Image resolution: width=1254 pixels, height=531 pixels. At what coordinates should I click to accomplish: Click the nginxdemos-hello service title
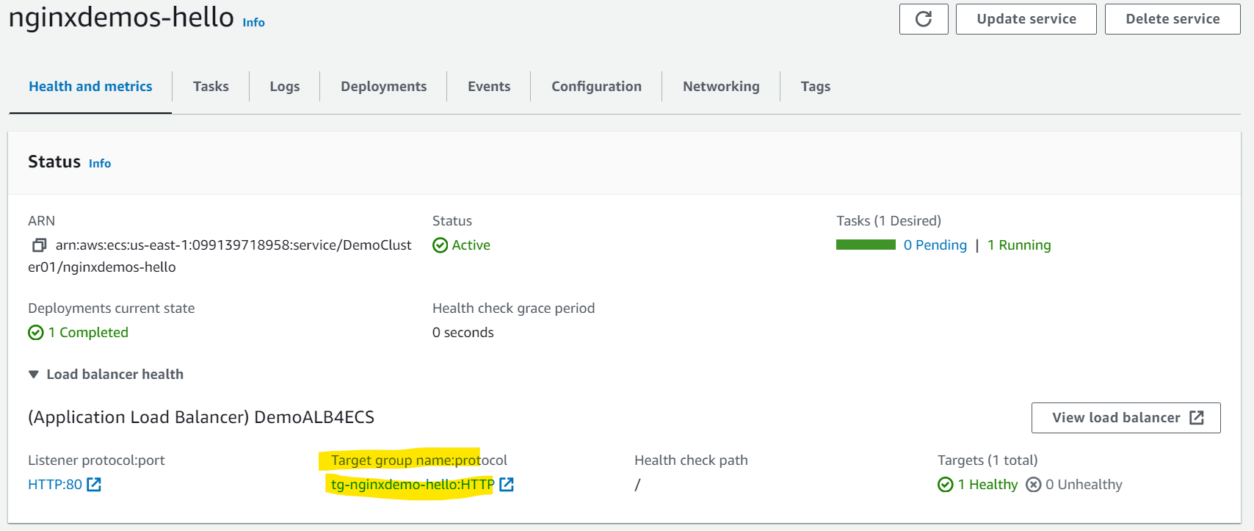121,17
